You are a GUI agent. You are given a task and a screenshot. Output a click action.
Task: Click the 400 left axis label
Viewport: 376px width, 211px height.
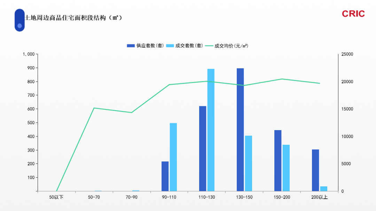(x=31, y=136)
